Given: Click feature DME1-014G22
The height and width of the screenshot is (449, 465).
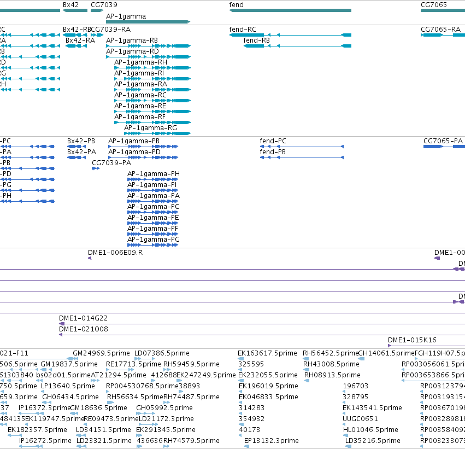Looking at the screenshot, I should 84,318.
